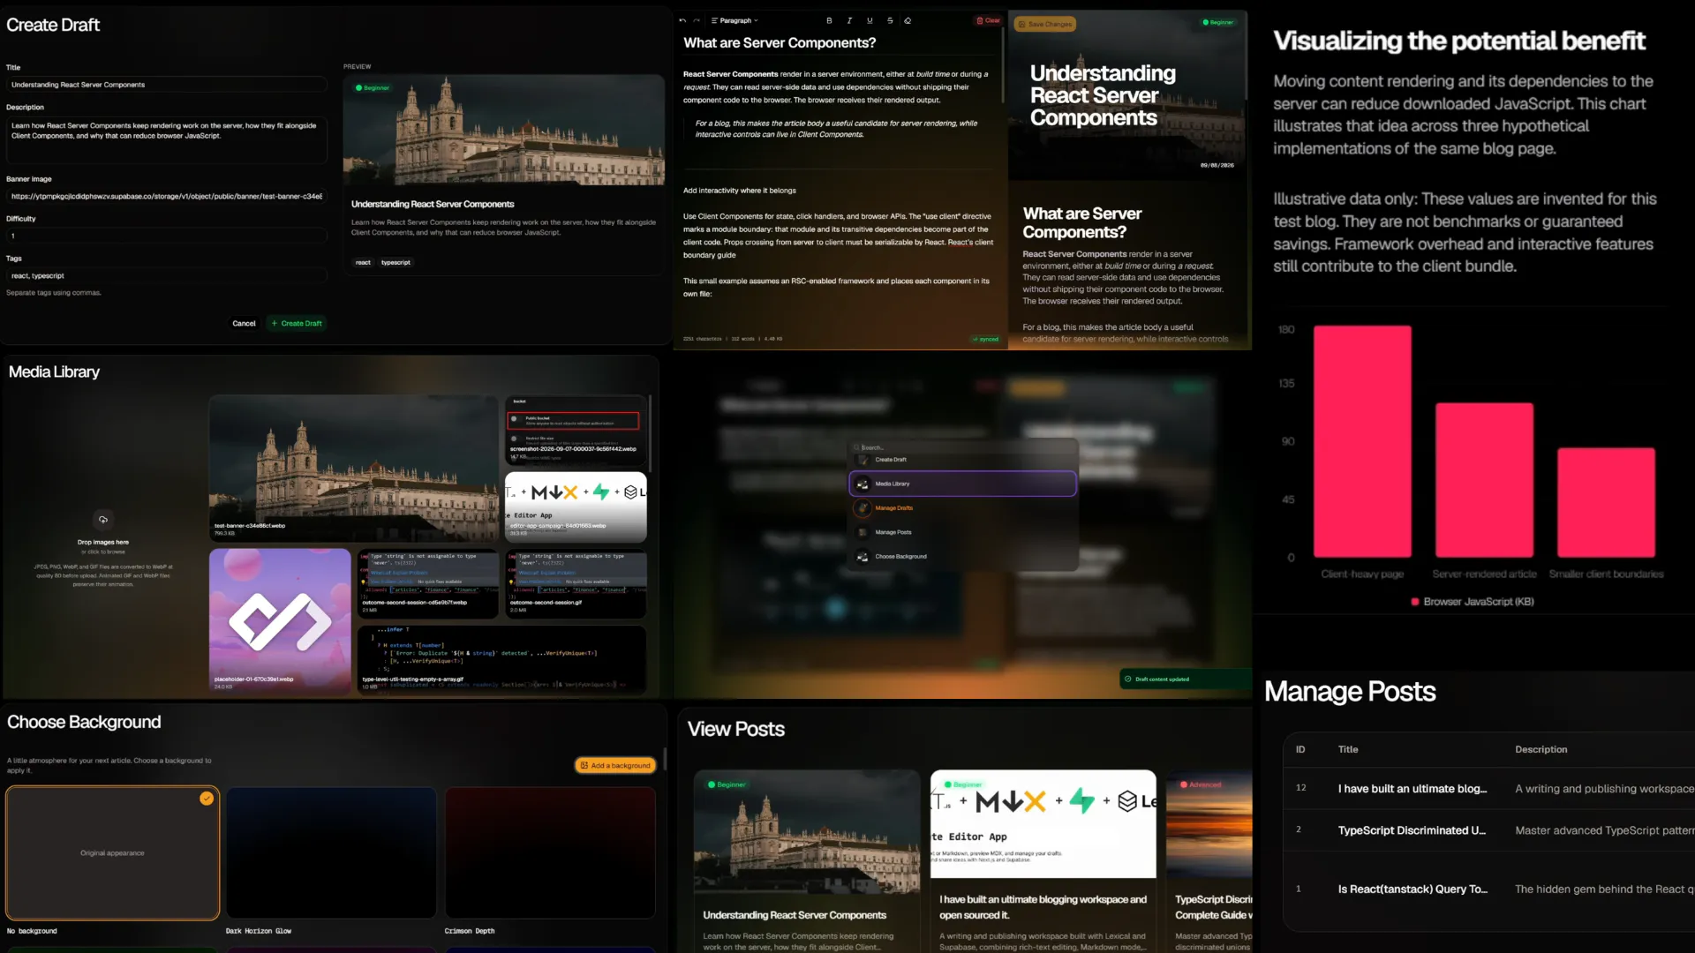Open the Understanding React Server Components post card

click(x=806, y=860)
